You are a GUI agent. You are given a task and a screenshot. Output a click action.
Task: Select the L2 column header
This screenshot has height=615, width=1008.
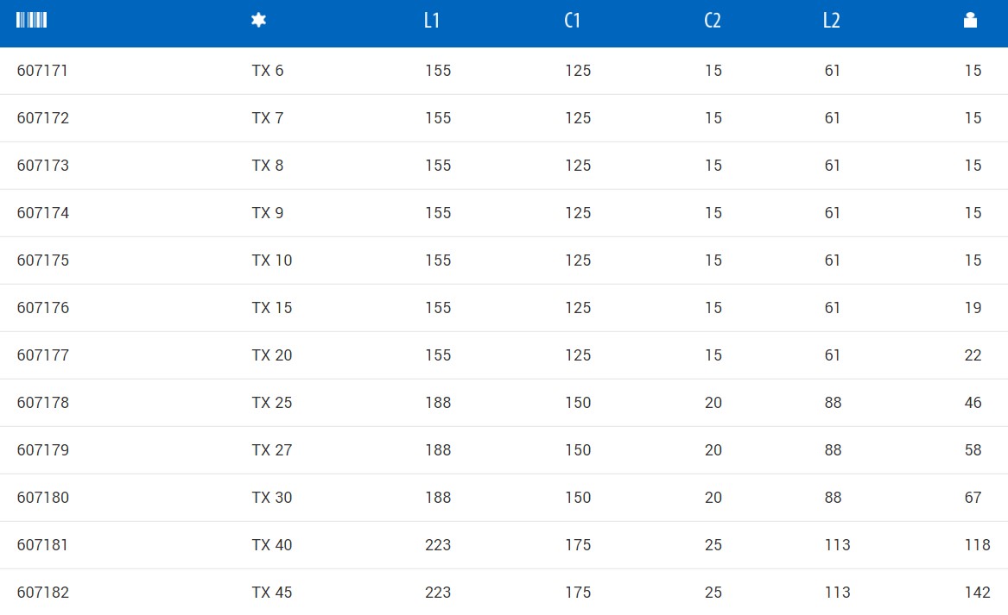831,21
